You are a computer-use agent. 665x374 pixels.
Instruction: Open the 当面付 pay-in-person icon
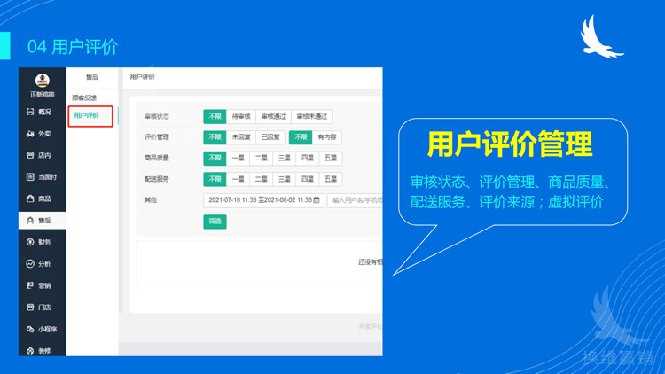[x=30, y=177]
